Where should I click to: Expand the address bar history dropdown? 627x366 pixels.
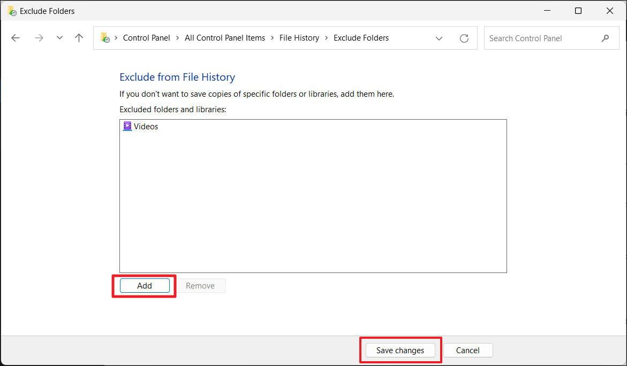[x=439, y=38]
